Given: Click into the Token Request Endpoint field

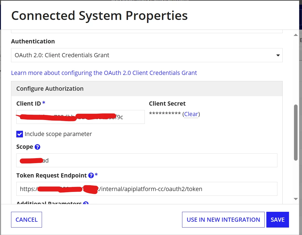Looking at the screenshot, I should point(147,189).
